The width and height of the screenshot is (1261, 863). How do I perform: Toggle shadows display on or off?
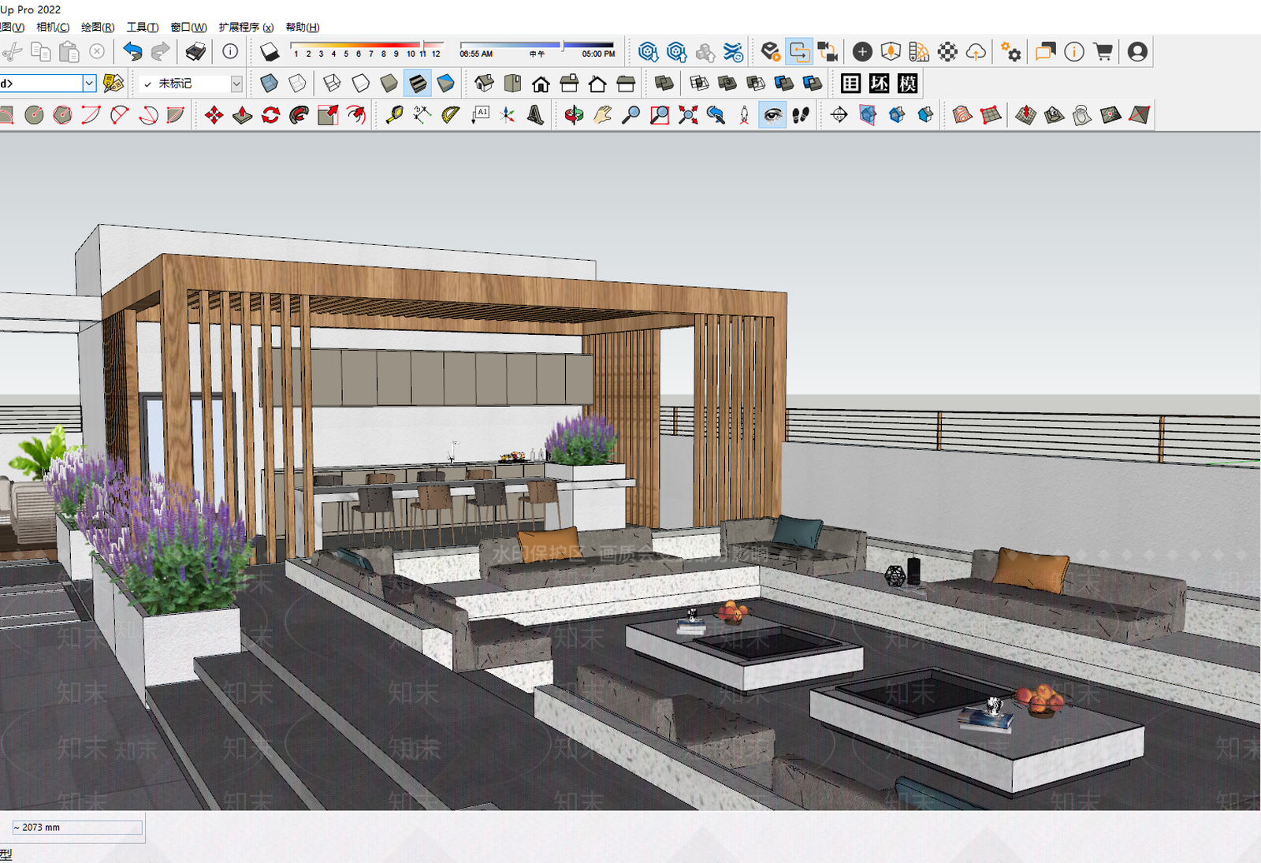270,52
